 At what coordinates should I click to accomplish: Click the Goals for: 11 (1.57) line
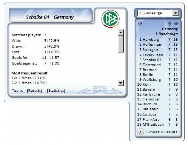click(36, 58)
